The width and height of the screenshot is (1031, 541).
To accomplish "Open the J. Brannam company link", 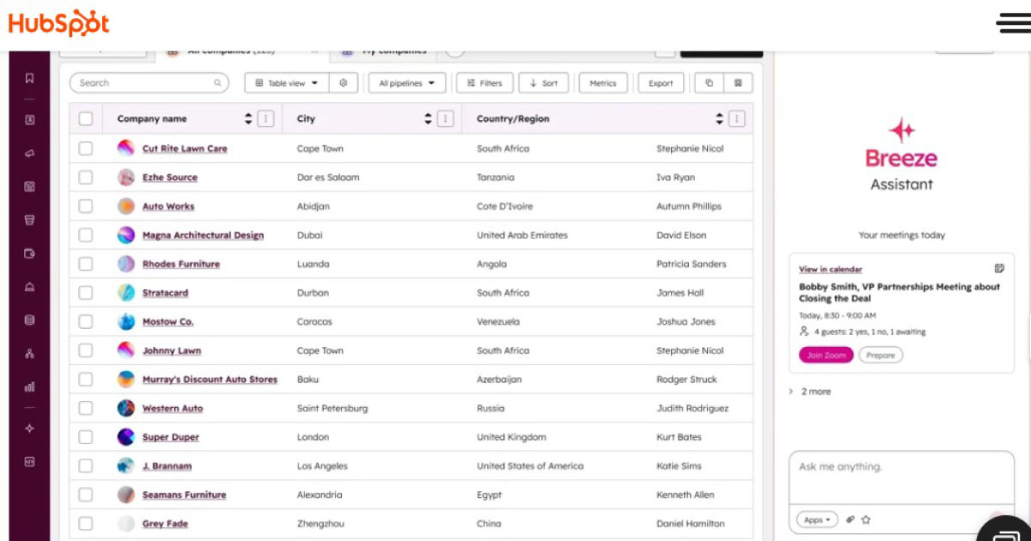I will [167, 466].
